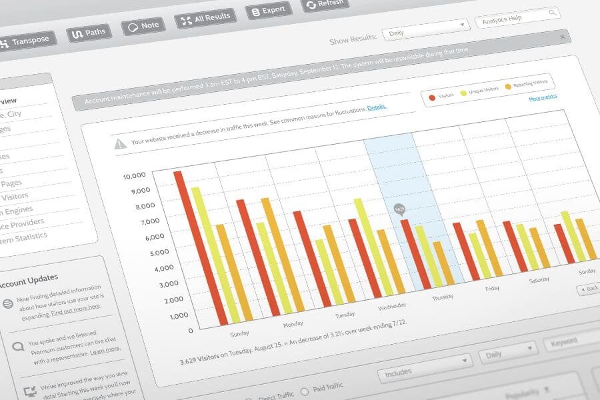Select the Paid Traffic radio button

(x=305, y=391)
